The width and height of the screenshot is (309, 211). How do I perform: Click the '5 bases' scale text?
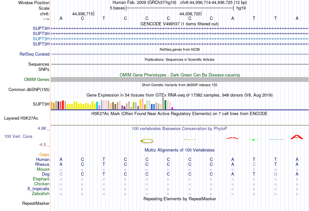[x=117, y=8]
